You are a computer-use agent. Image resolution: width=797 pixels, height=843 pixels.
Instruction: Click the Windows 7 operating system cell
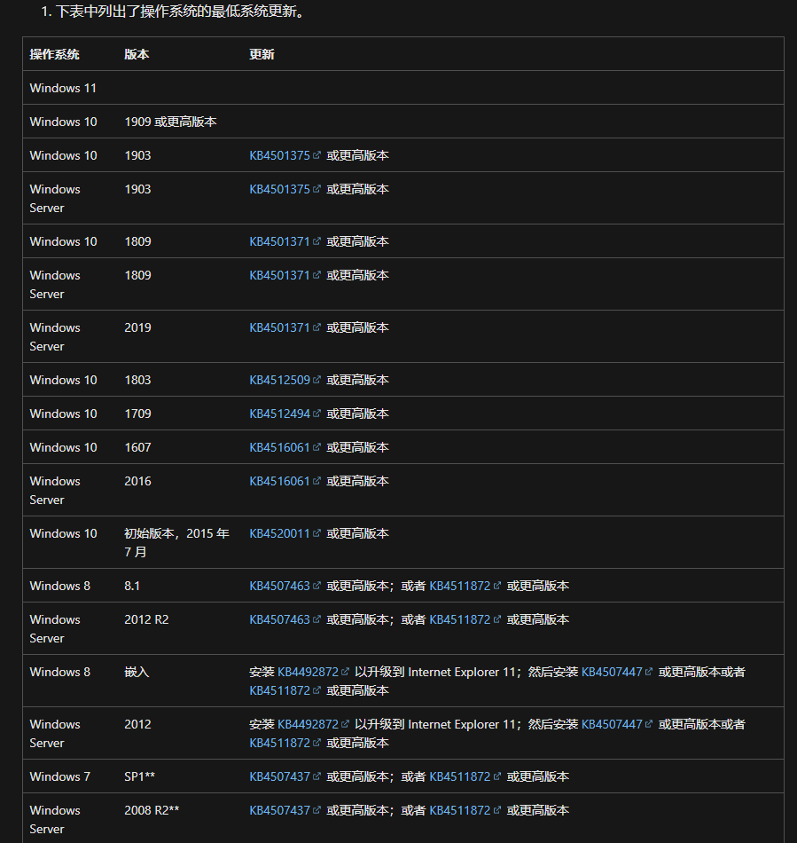(59, 776)
